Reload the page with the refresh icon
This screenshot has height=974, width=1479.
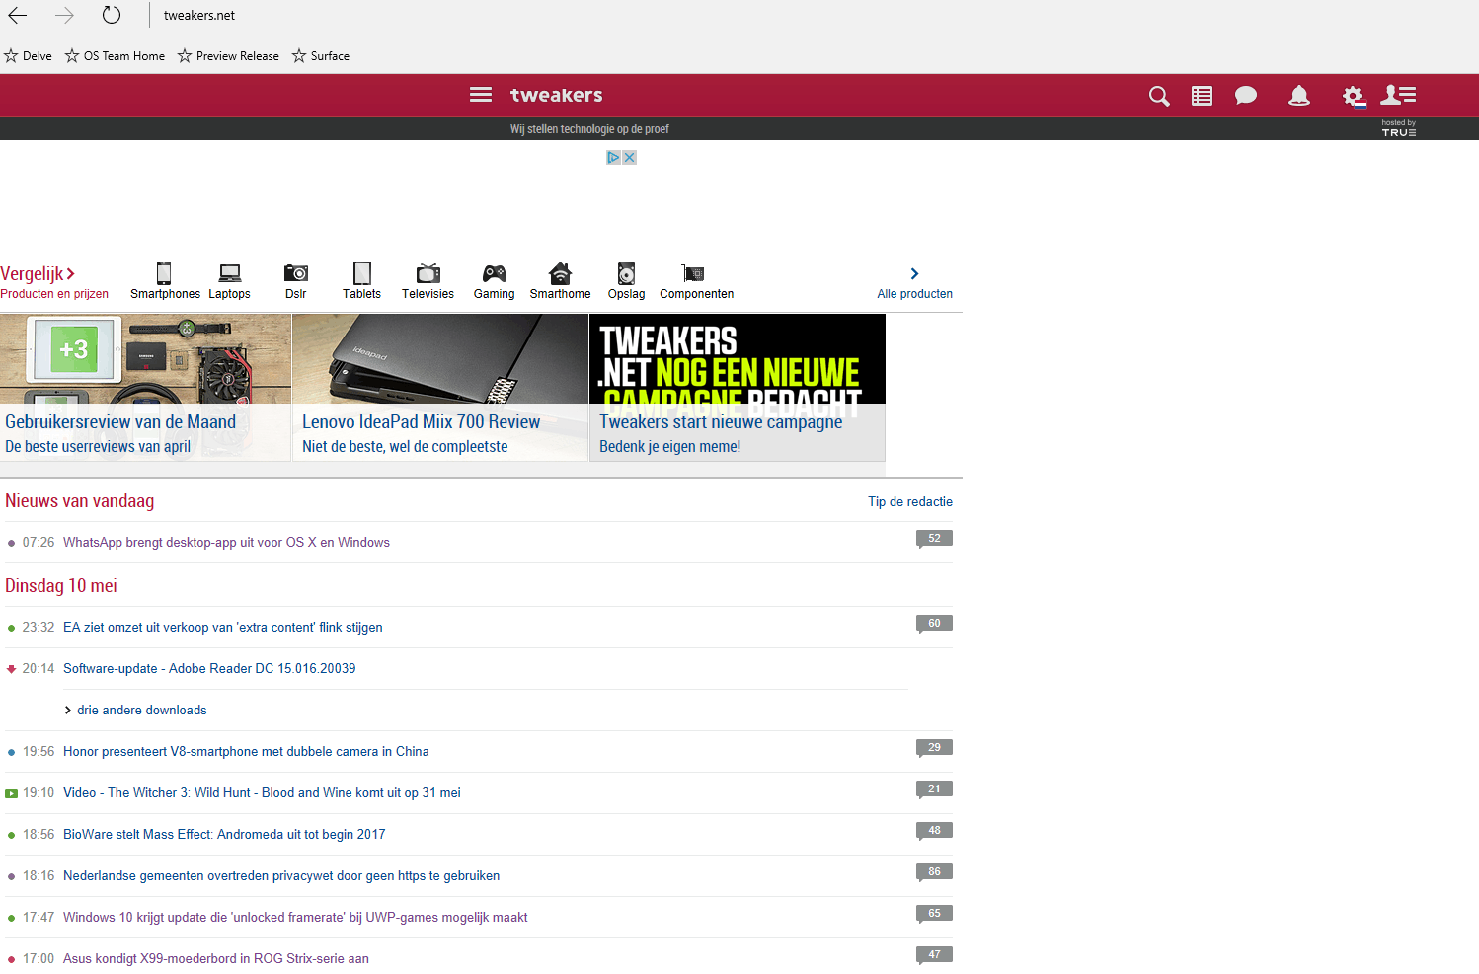(112, 15)
